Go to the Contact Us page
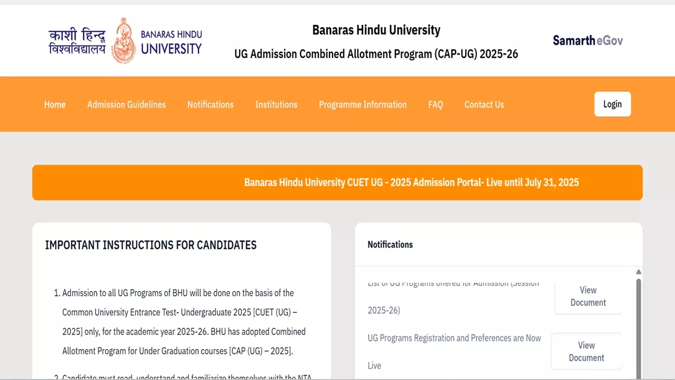 pyautogui.click(x=484, y=105)
